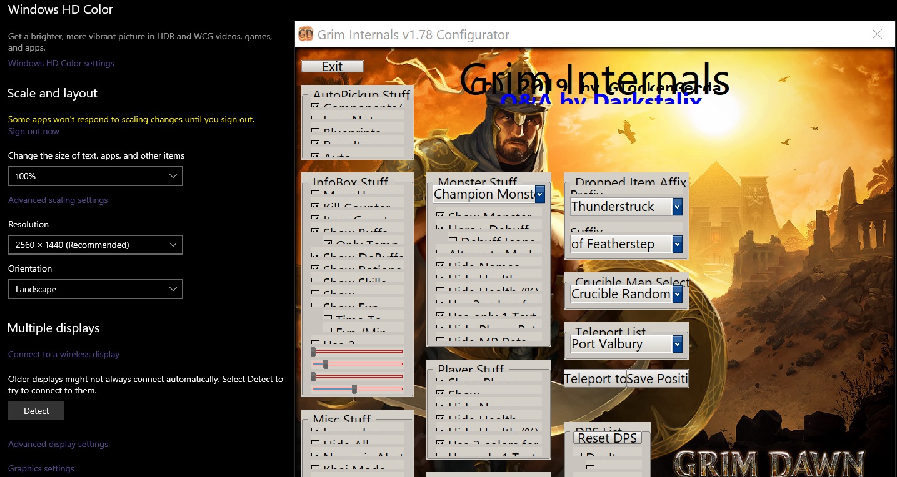Click InfoBox slider with handle near the middle
897x477 pixels.
coord(357,389)
